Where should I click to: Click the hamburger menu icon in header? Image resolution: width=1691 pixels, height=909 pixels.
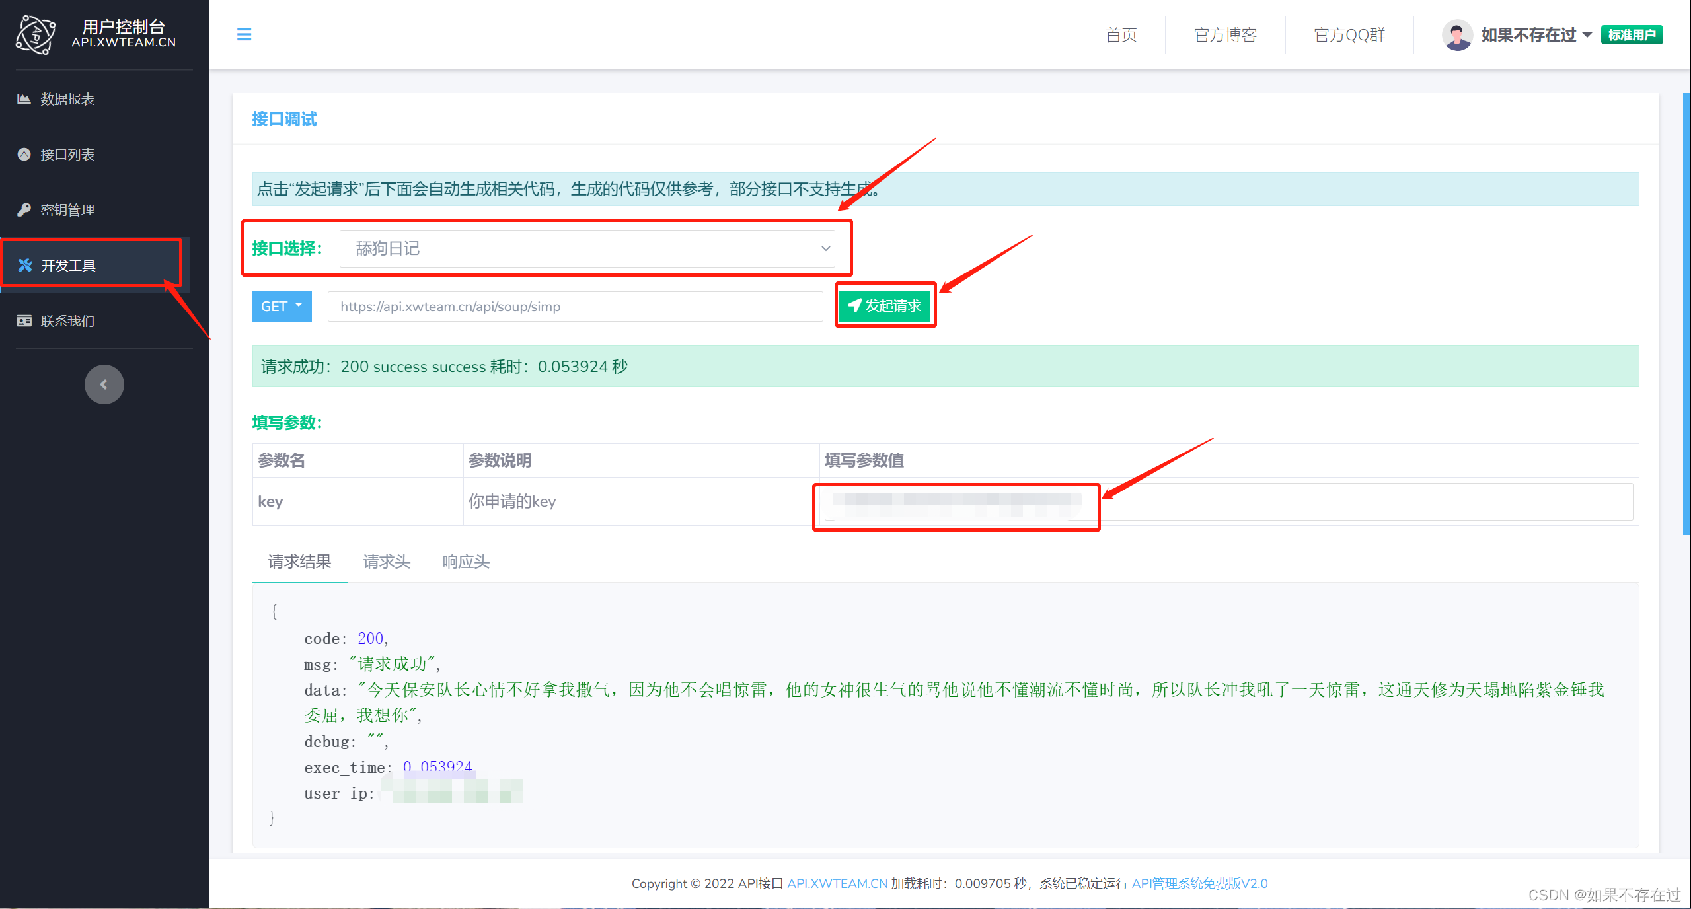pos(244,34)
